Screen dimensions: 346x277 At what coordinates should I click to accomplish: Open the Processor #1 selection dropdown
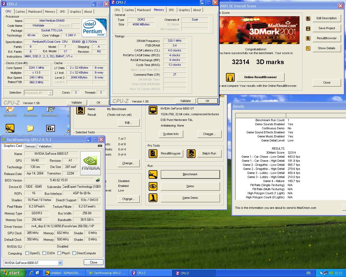pos(50,93)
